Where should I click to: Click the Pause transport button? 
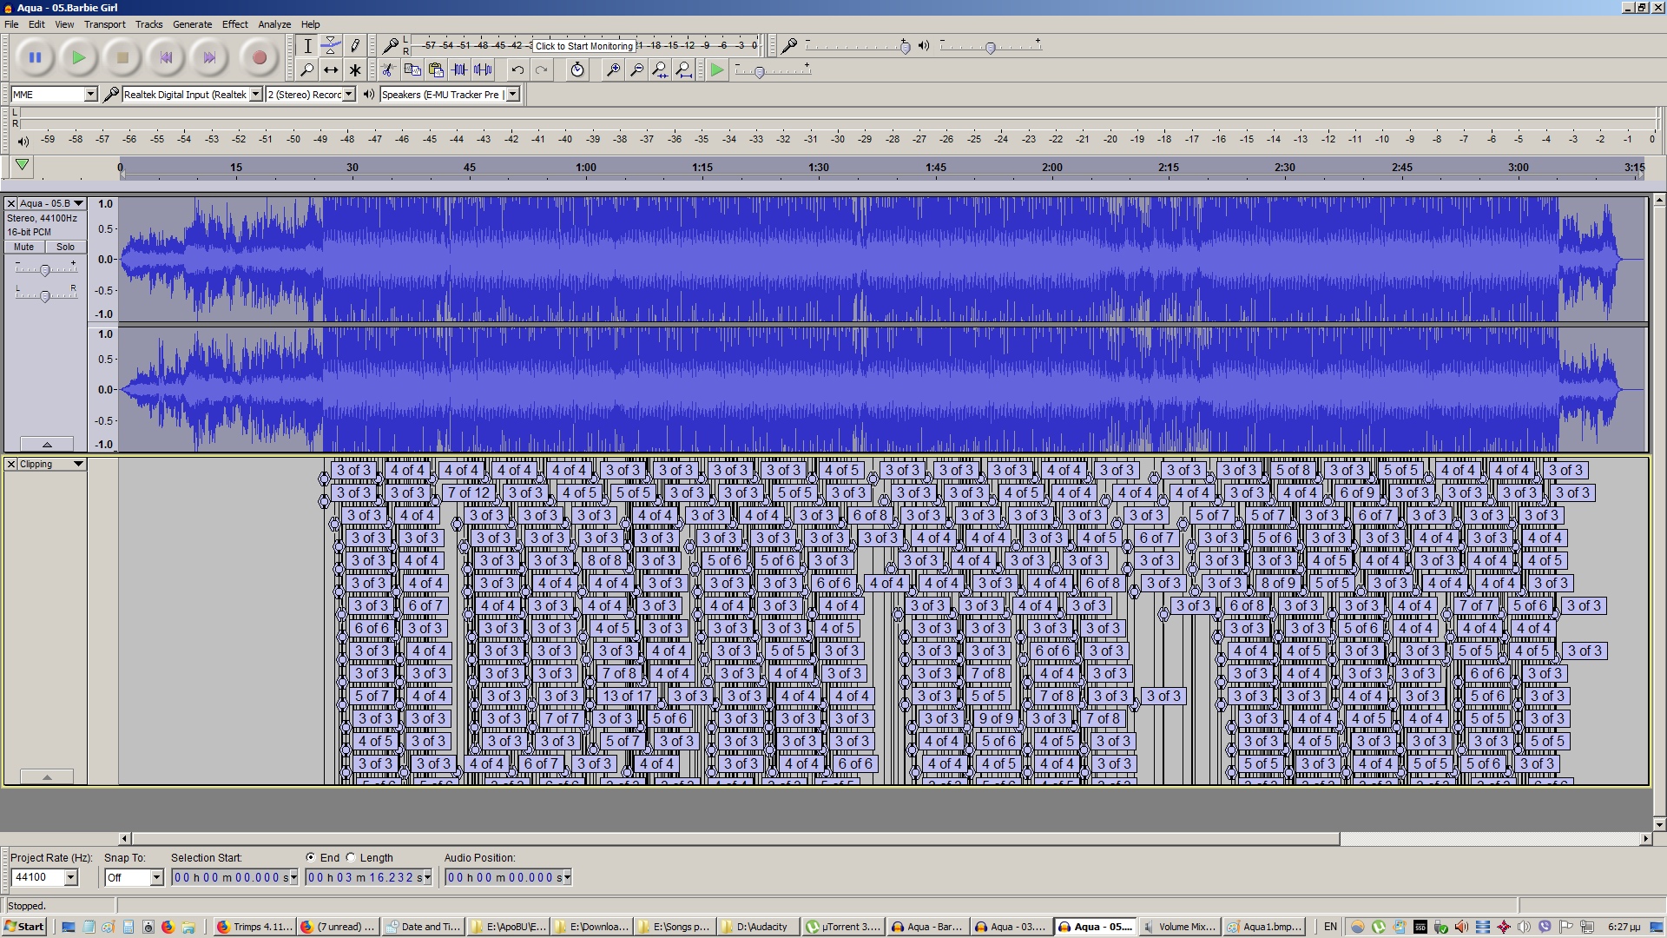[35, 57]
